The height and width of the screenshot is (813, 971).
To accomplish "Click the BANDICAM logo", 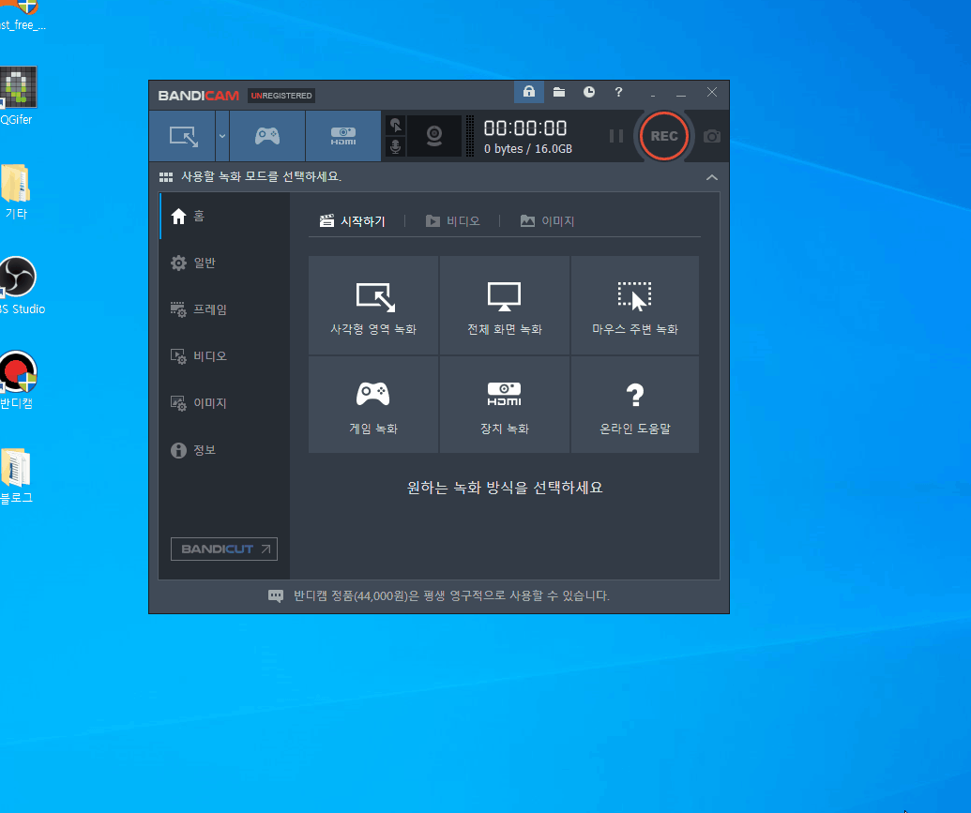I will coord(198,96).
